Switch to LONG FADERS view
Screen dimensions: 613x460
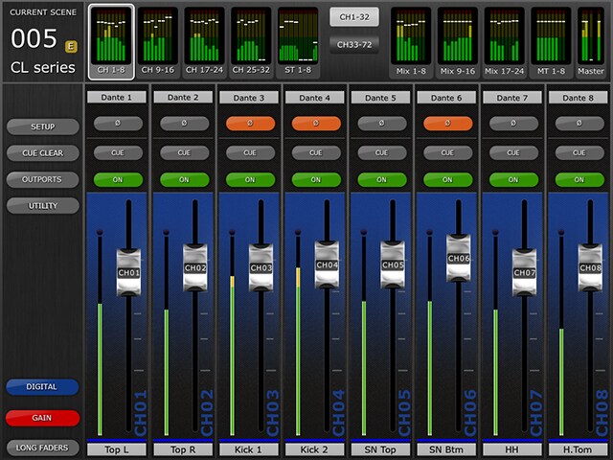[42, 448]
